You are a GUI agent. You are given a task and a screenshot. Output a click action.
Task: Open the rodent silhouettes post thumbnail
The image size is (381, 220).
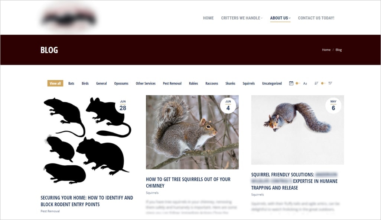(x=87, y=140)
